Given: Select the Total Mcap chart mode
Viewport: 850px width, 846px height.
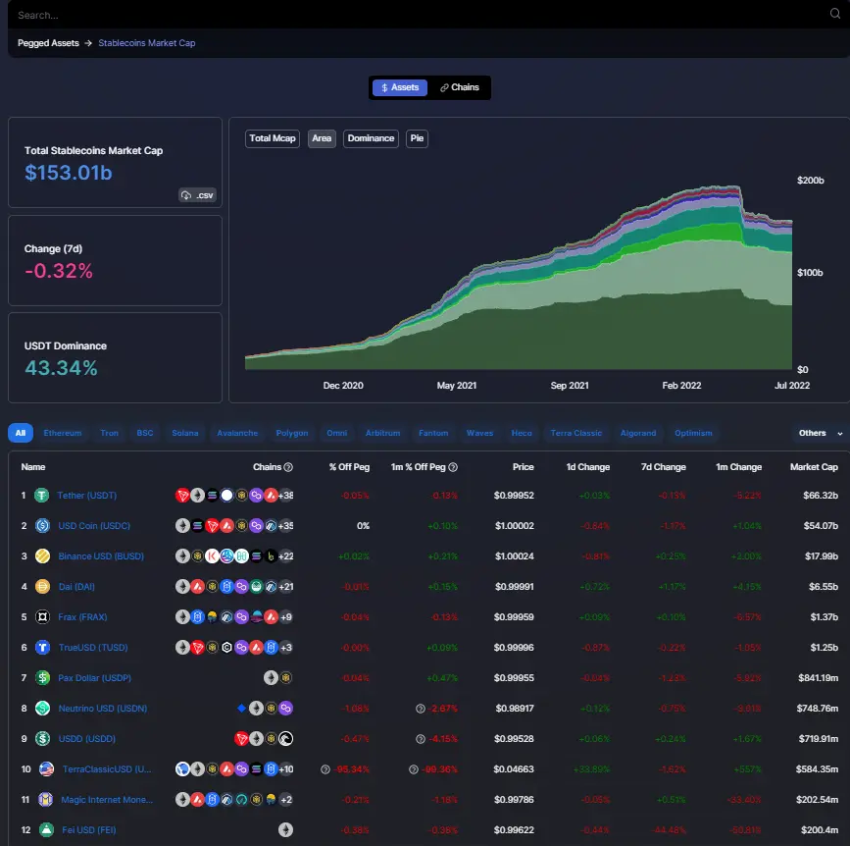Looking at the screenshot, I should (273, 138).
